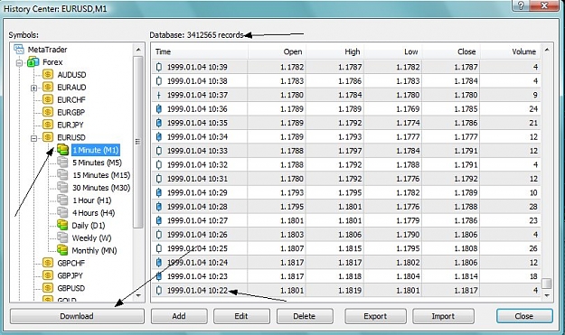Click the Close column header
565x335 pixels.
451,51
